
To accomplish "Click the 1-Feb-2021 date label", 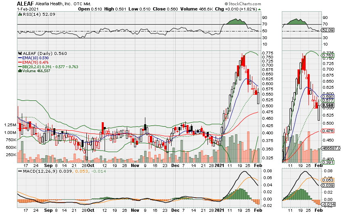I will 28,9.
